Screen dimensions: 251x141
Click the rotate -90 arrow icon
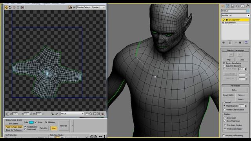point(96,136)
